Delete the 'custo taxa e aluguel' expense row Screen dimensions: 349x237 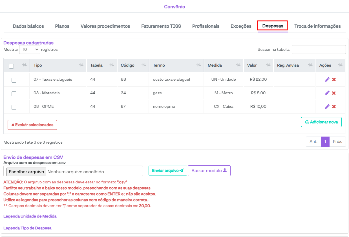click(334, 80)
